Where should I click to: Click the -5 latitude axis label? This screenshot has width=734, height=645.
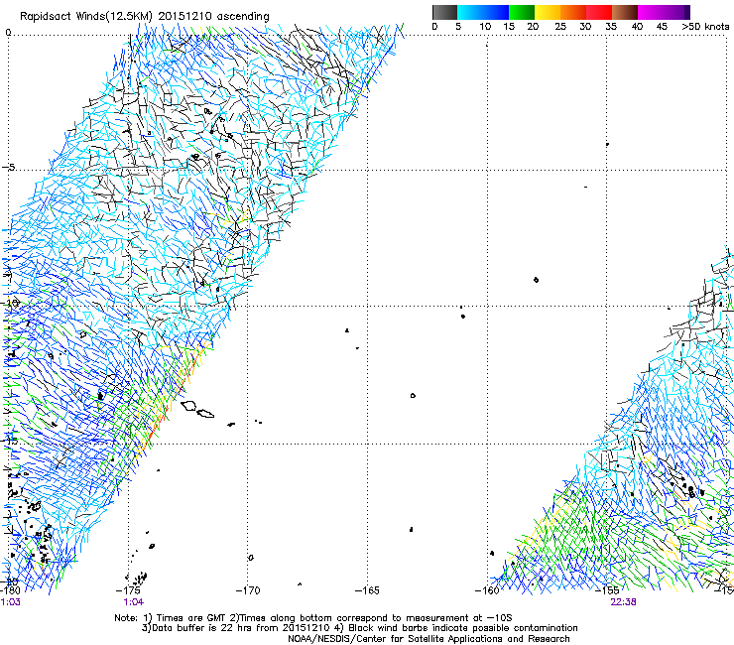pos(9,168)
